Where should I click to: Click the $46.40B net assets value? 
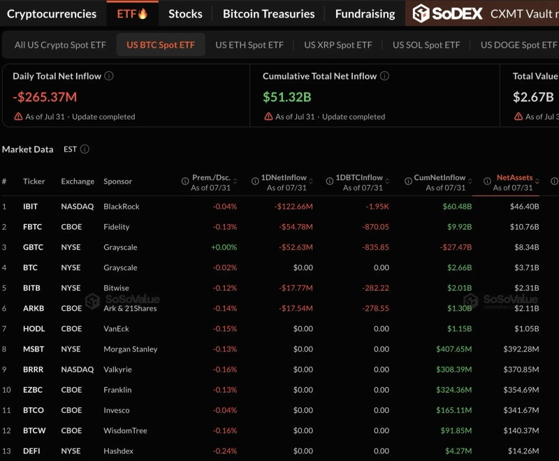pos(525,206)
